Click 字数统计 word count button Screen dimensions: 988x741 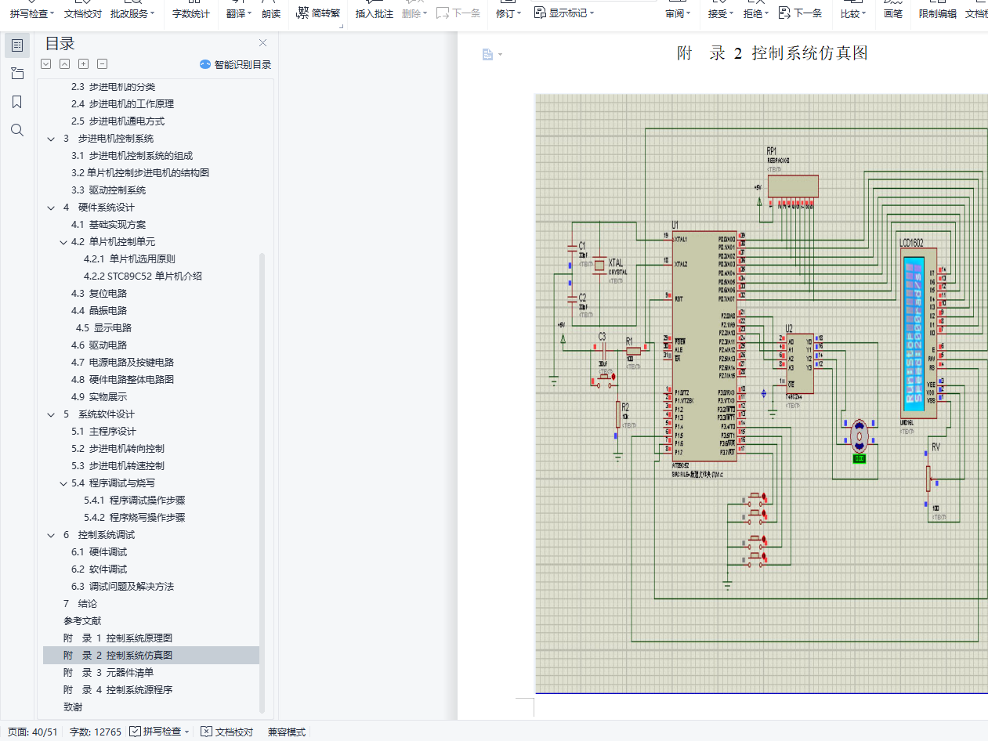(191, 13)
